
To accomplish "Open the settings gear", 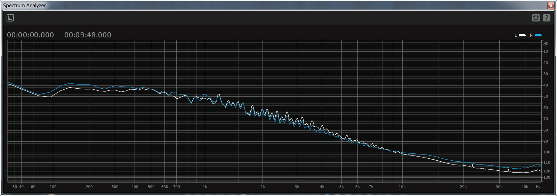I will pos(536,18).
